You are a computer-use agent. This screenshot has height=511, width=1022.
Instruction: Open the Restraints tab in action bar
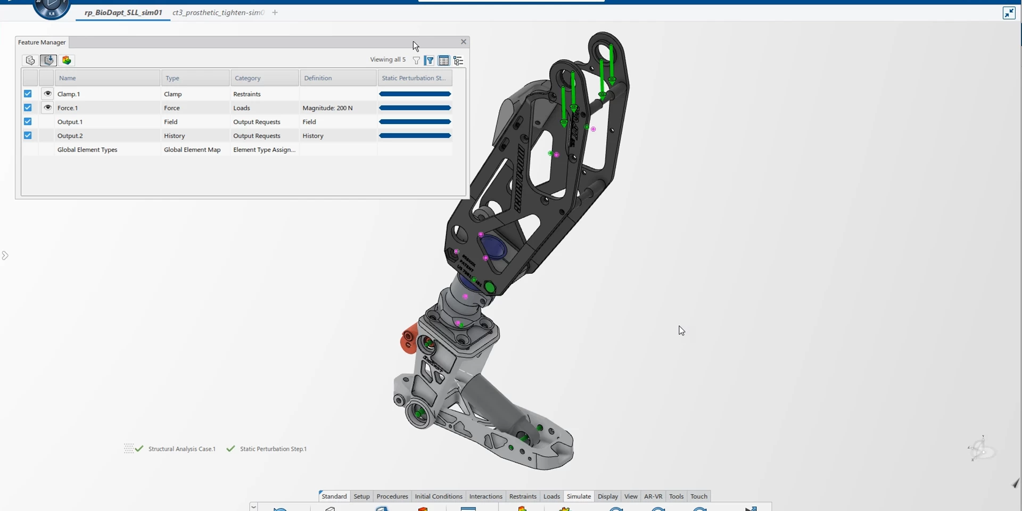(x=522, y=496)
